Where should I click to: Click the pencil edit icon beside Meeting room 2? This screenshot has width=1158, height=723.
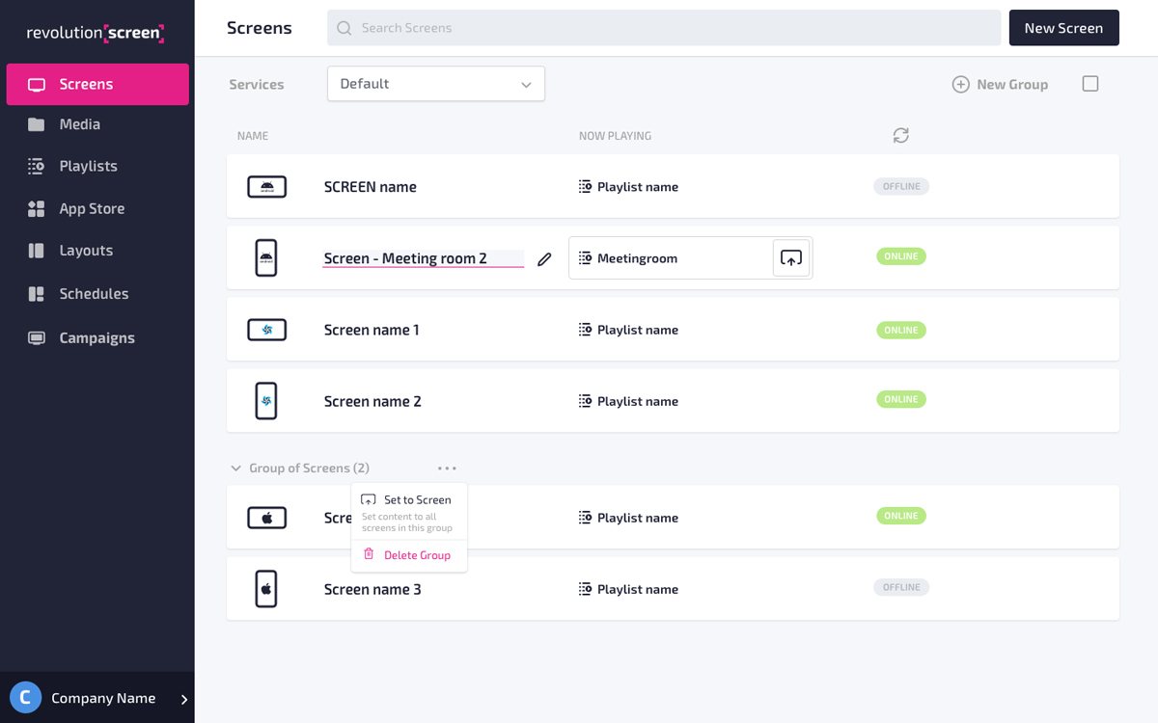[545, 258]
